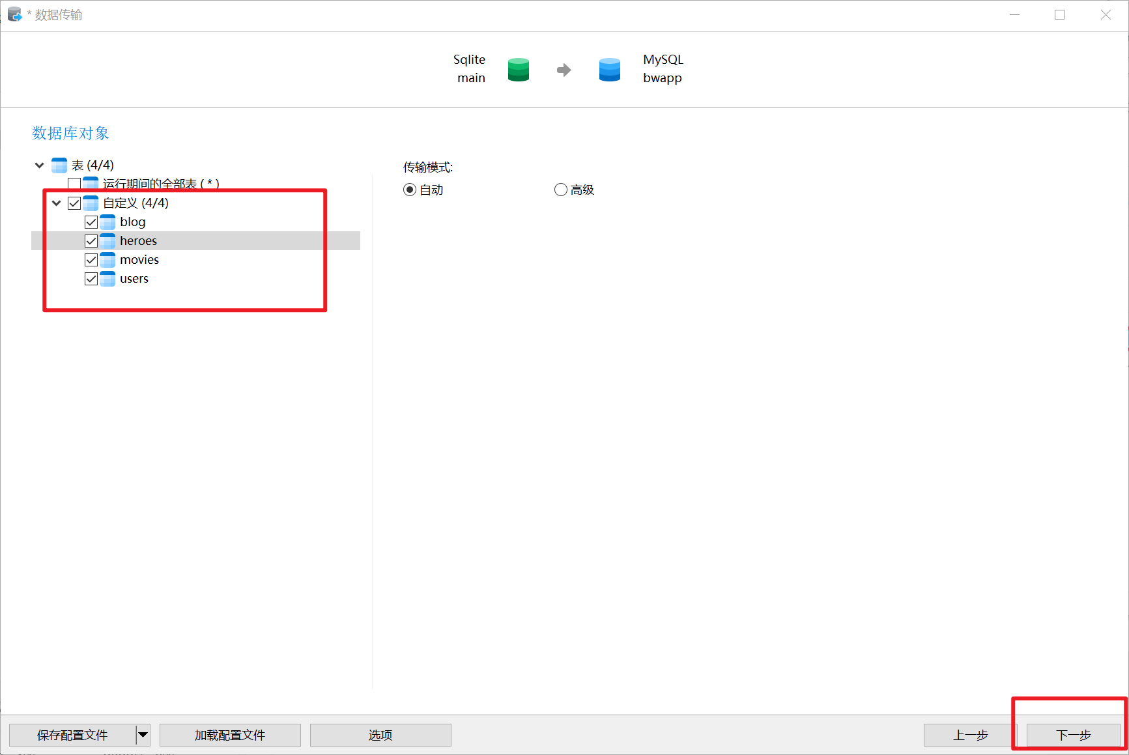This screenshot has width=1129, height=755.
Task: Select the 自动 transfer mode radio button
Action: pyautogui.click(x=410, y=190)
